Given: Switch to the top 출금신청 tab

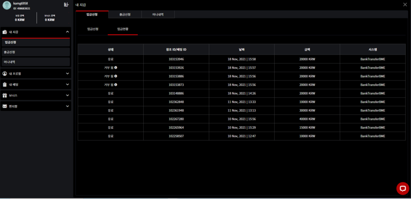Looking at the screenshot, I should pyautogui.click(x=125, y=14).
